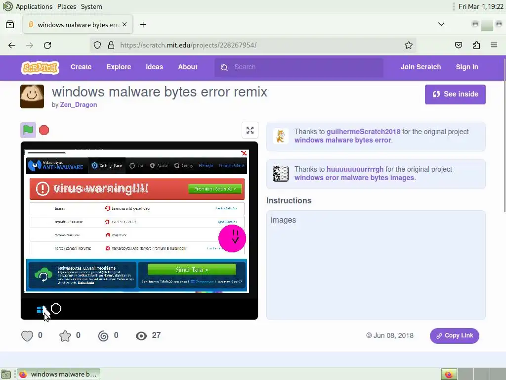Viewport: 506px width, 380px height.
Task: Click Sign in
Action: pos(466,67)
